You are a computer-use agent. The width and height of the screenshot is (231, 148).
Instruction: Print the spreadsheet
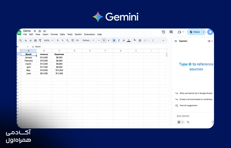[35, 41]
